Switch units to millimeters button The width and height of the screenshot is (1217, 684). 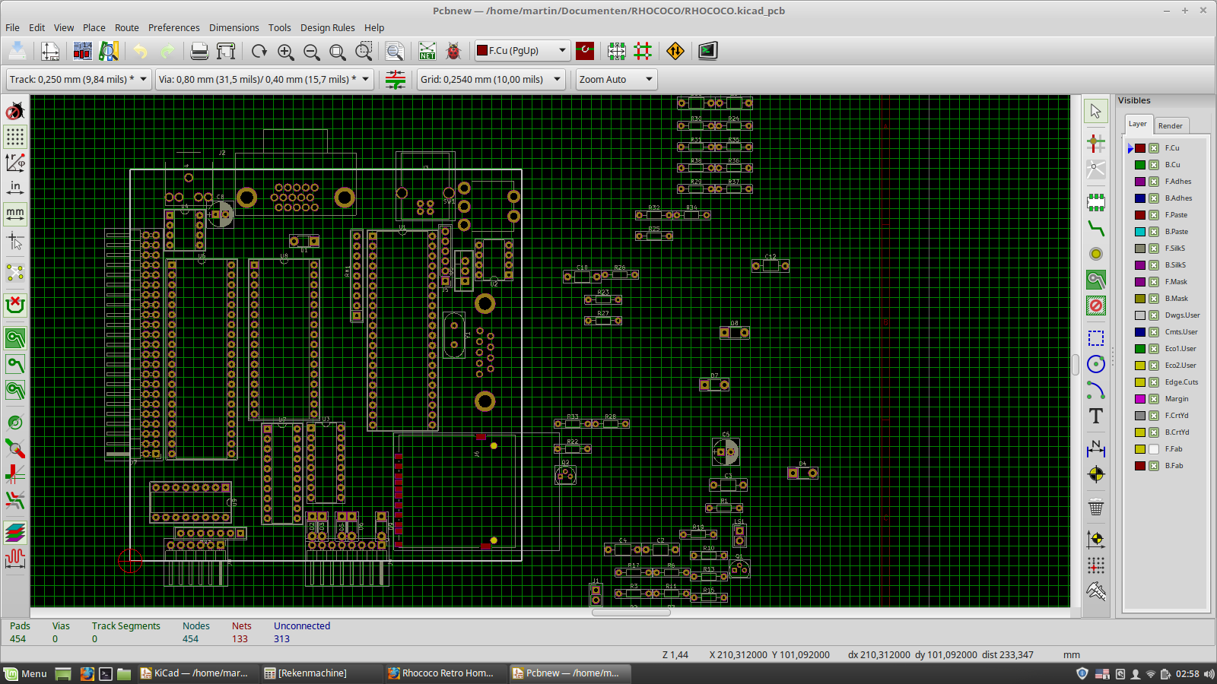[15, 214]
